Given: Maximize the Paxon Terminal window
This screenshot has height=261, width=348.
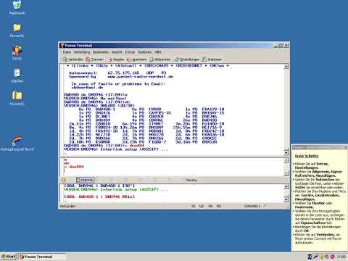Looking at the screenshot, I should (281, 45).
